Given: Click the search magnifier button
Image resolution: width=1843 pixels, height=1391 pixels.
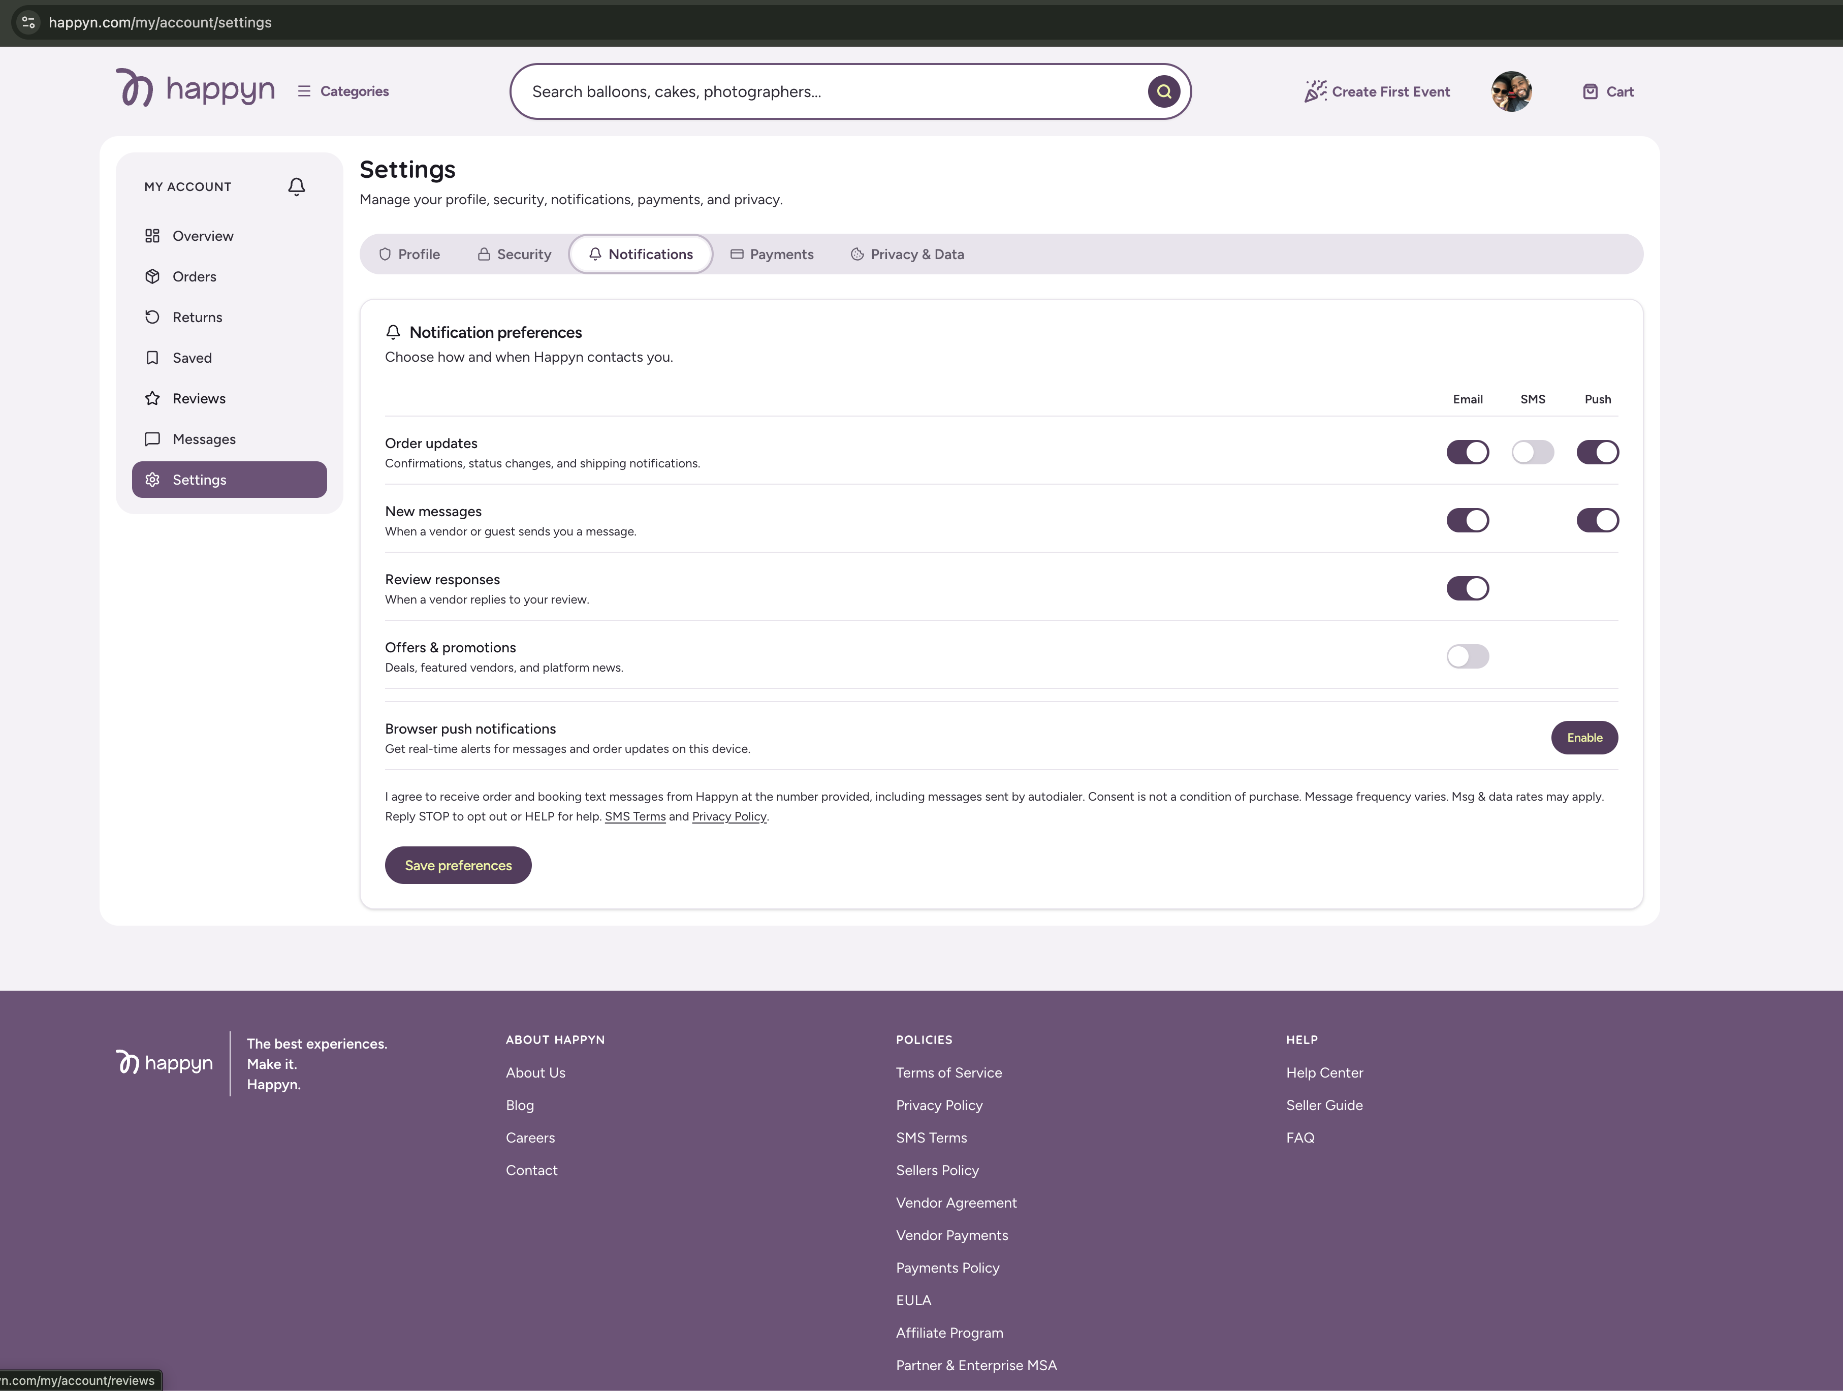Looking at the screenshot, I should (x=1163, y=91).
